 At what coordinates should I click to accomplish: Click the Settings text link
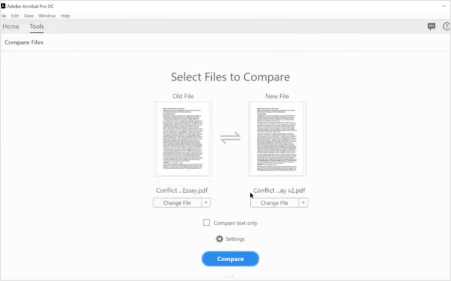pos(235,239)
